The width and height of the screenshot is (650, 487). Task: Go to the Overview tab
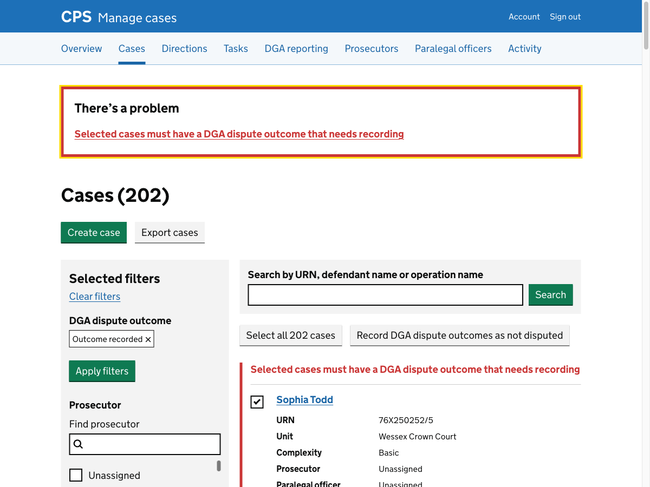tap(81, 48)
